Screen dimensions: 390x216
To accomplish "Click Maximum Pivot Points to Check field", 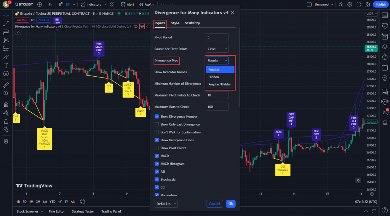I will pyautogui.click(x=217, y=95).
